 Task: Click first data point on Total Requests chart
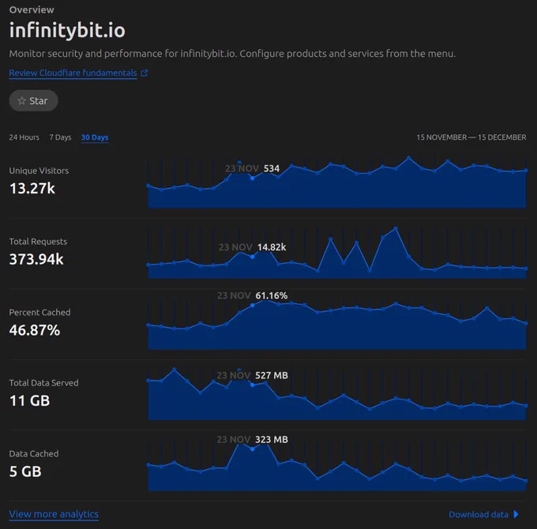click(x=148, y=264)
